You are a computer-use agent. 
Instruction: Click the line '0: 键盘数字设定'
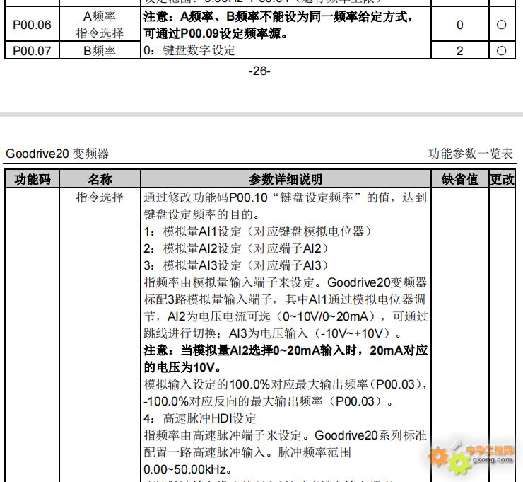click(x=189, y=50)
